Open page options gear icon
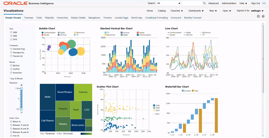This screenshot has width=269, height=138. pyautogui.click(x=258, y=16)
